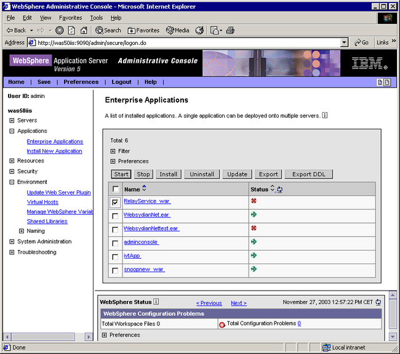Click the Start button
The image size is (400, 354).
[x=121, y=174]
